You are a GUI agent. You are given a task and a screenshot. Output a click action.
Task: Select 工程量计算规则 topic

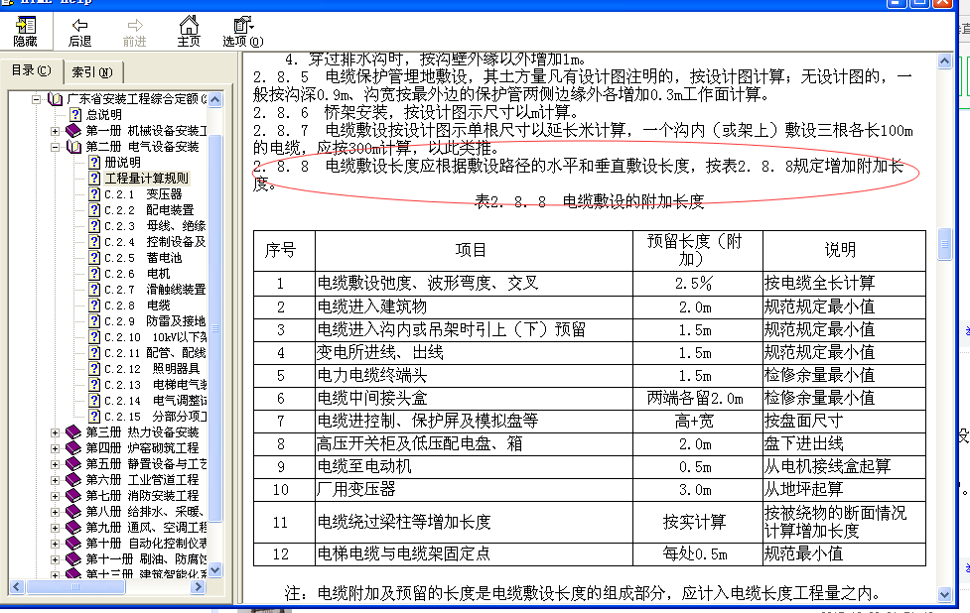(x=147, y=179)
